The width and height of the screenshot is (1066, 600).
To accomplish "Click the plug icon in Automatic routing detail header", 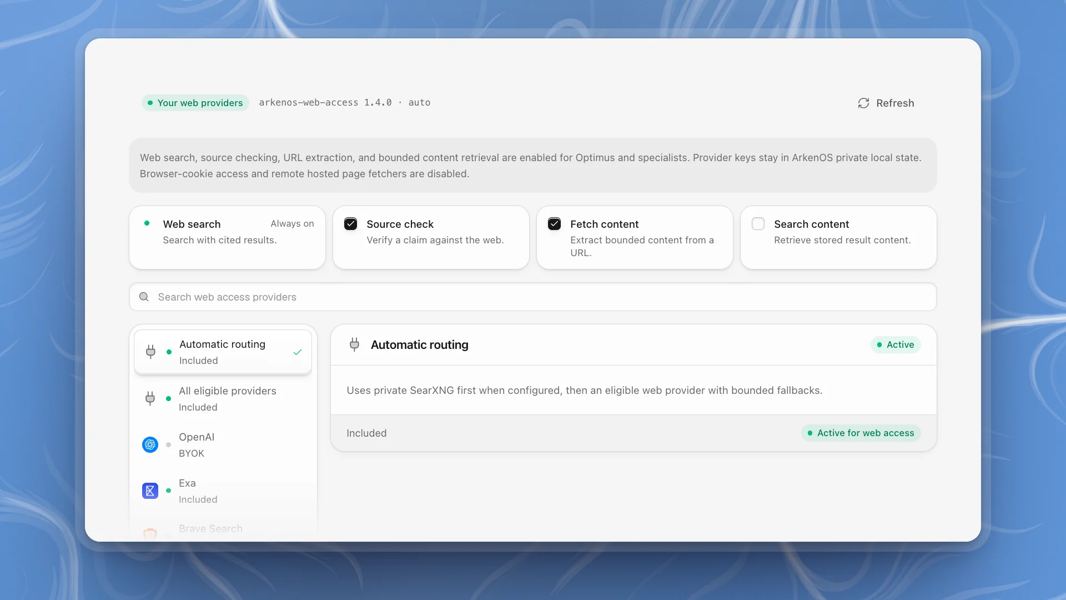I will pyautogui.click(x=354, y=344).
